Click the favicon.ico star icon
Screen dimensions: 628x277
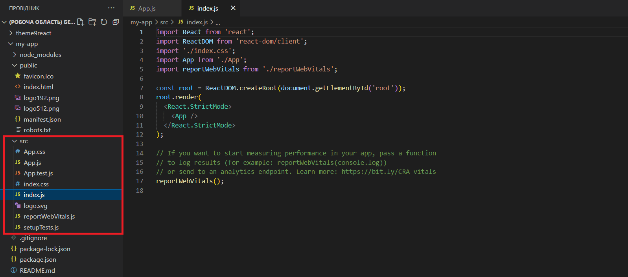(18, 76)
